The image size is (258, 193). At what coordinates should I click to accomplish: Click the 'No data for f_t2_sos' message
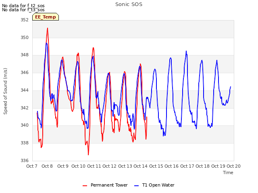tap(23, 6)
